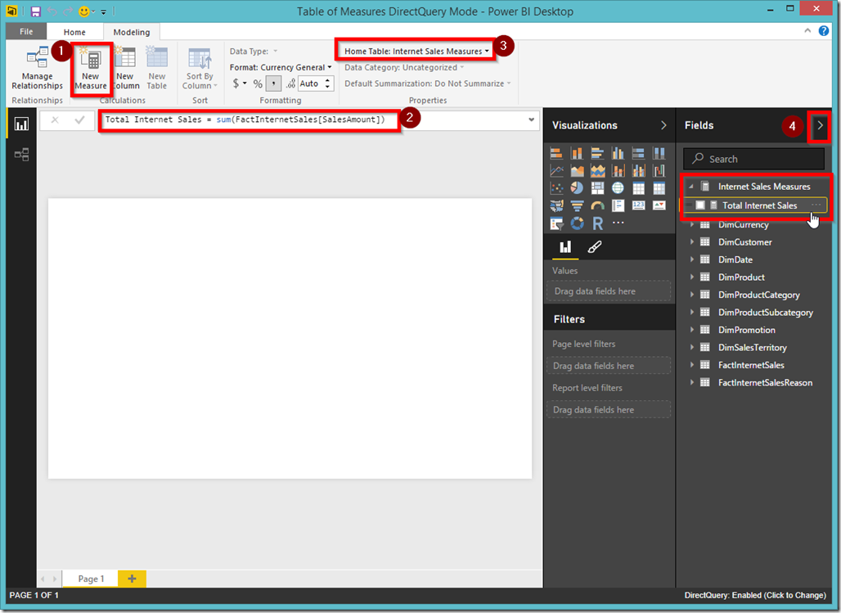Select the Clustered bar chart visualization

tap(597, 154)
